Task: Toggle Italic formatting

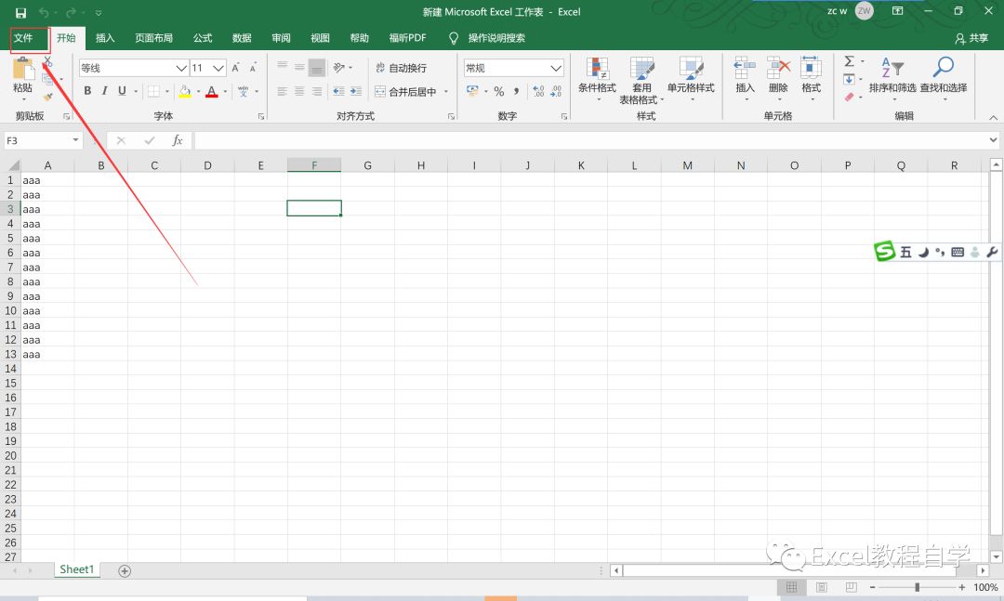Action: point(104,91)
